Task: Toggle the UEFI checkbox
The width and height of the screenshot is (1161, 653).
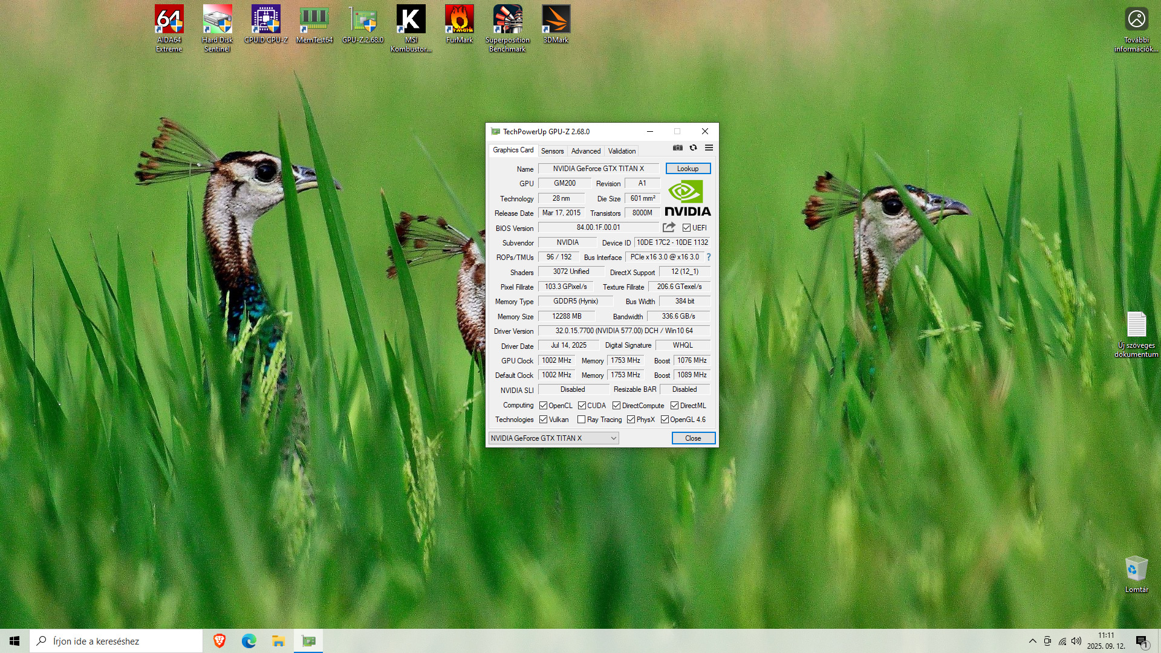Action: coord(686,228)
